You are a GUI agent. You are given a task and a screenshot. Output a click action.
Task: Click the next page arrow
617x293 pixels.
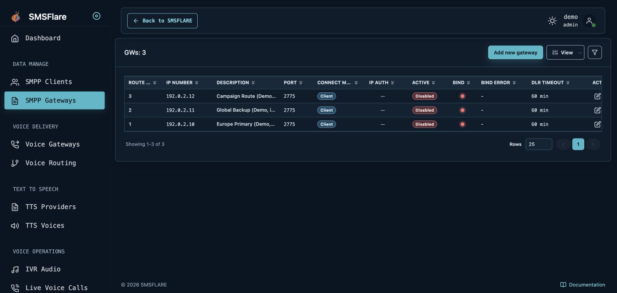pyautogui.click(x=593, y=144)
